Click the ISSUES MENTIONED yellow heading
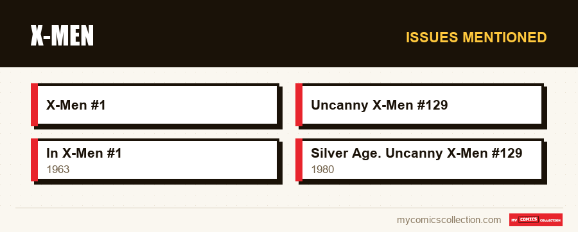Image resolution: width=578 pixels, height=232 pixels. click(x=477, y=38)
